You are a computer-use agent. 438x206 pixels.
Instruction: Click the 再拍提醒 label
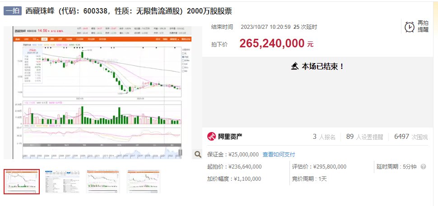(x=423, y=26)
